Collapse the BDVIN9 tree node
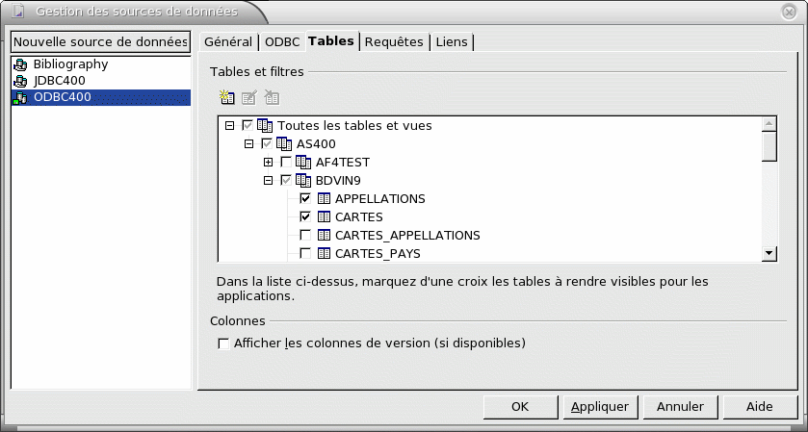The height and width of the screenshot is (432, 808). pos(268,181)
